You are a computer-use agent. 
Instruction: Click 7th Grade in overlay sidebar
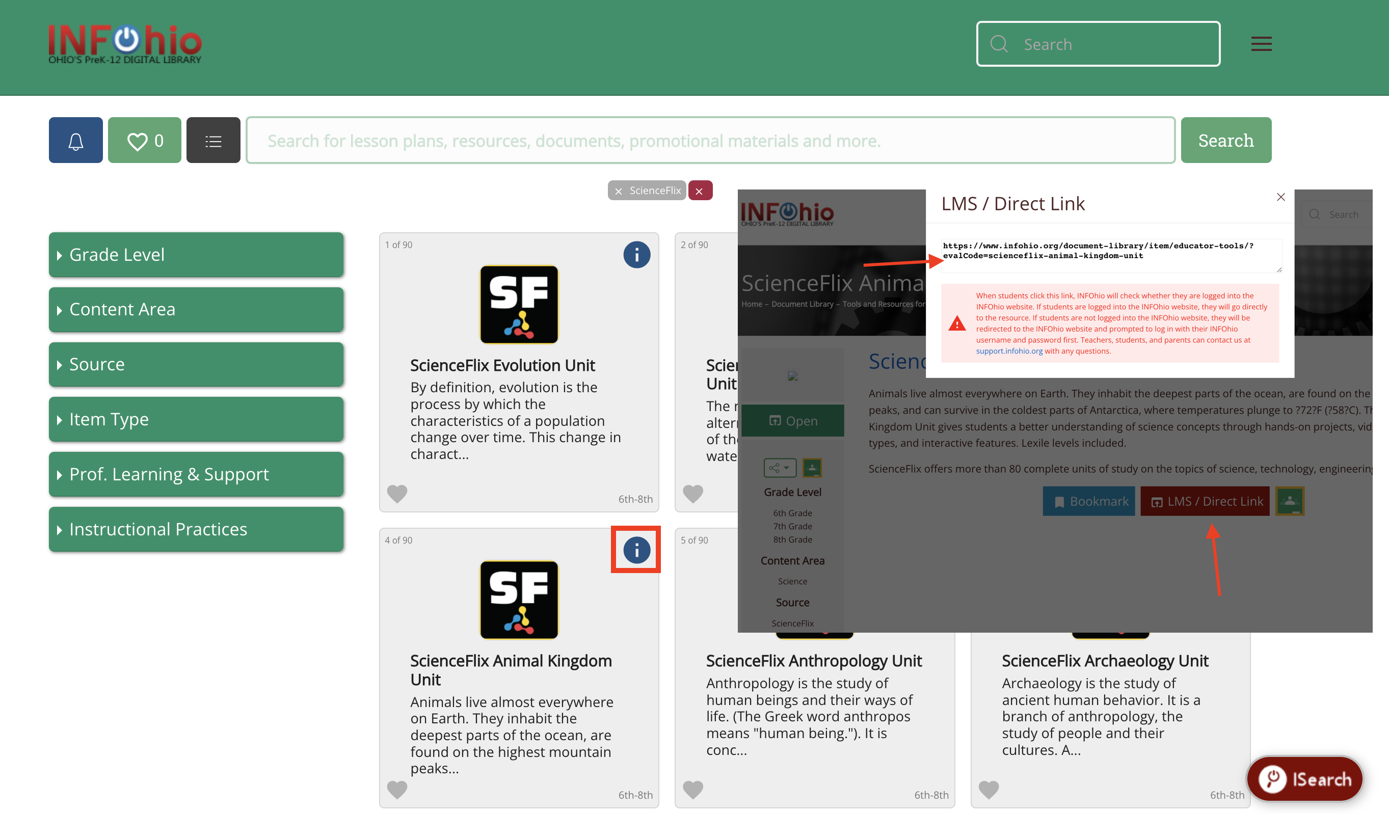pyautogui.click(x=792, y=526)
